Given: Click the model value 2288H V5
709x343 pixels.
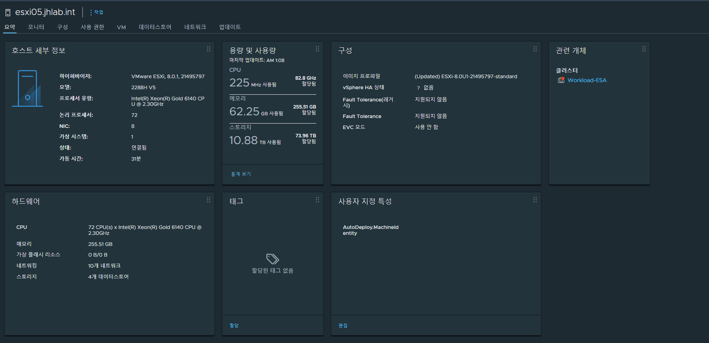Looking at the screenshot, I should coord(144,88).
